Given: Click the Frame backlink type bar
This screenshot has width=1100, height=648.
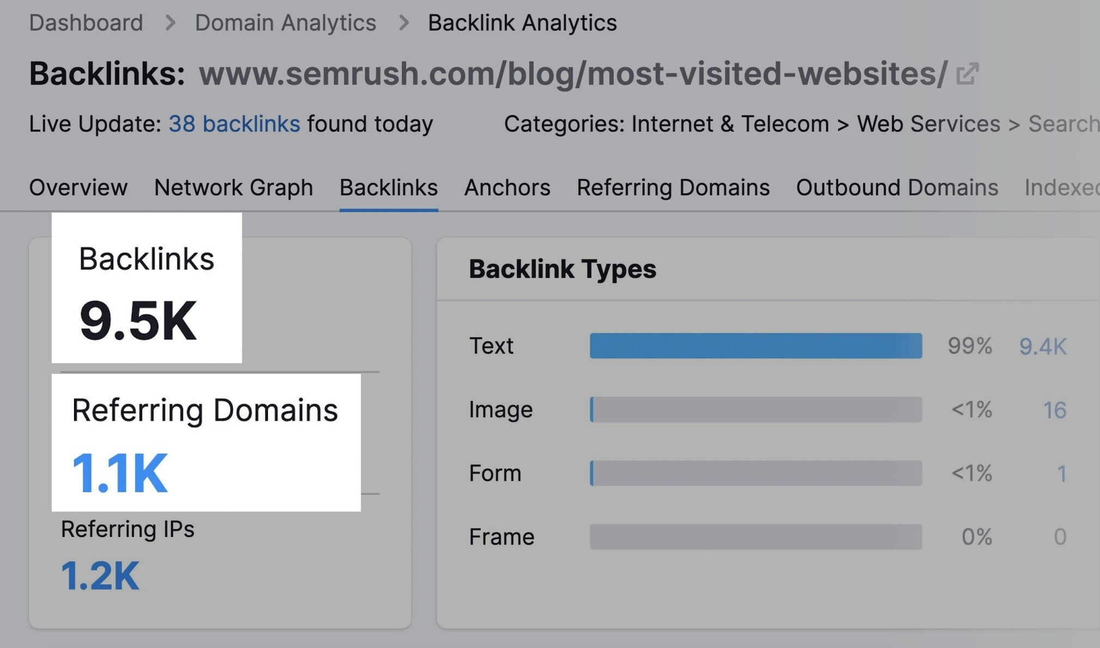Looking at the screenshot, I should coord(756,537).
